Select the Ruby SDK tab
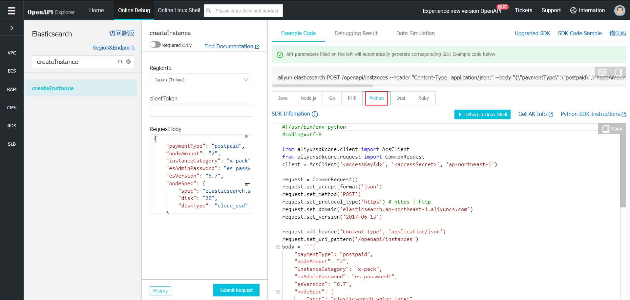This screenshot has height=300, width=630. [x=424, y=98]
